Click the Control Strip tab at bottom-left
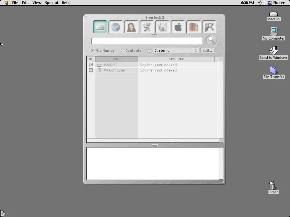This screenshot has height=217, width=290. pyautogui.click(x=2, y=214)
